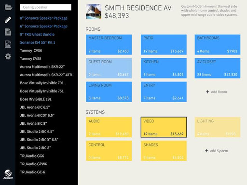Screen dimensions: 247x185
Task: Pick JBL Studio 2 6ICDT 6.5"
Action: 39,140
